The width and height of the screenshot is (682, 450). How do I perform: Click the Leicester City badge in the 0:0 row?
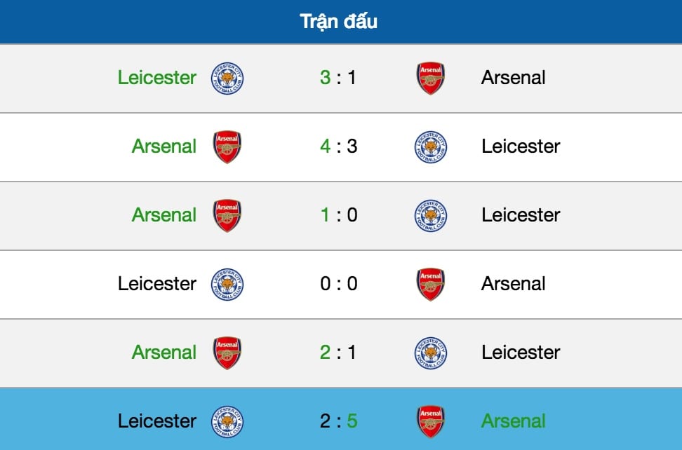coord(226,284)
